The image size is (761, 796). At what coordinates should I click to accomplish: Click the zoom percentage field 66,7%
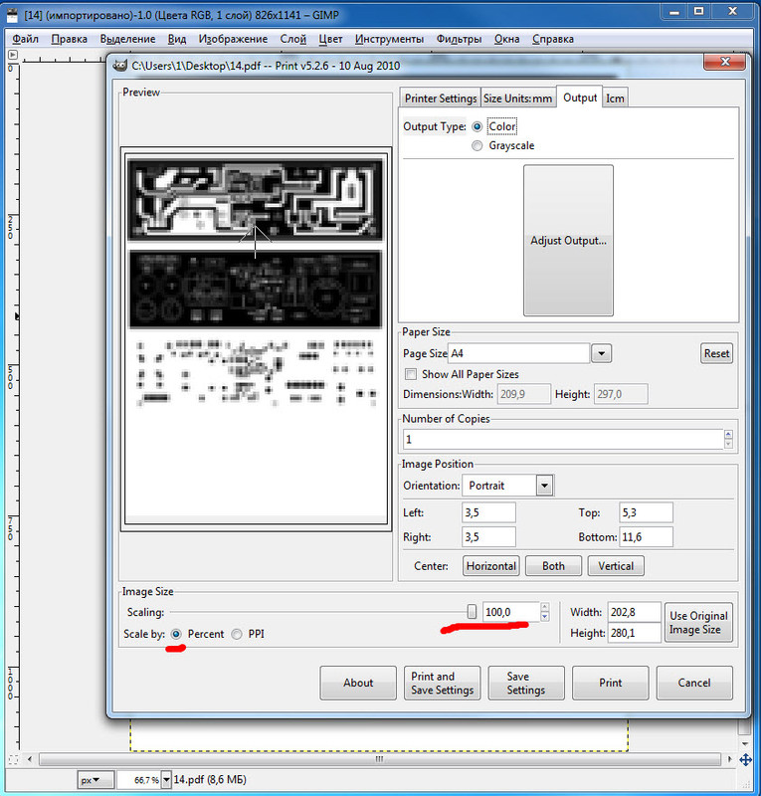(x=138, y=780)
